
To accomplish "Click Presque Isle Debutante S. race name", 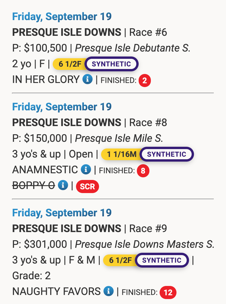I will 133,48.
